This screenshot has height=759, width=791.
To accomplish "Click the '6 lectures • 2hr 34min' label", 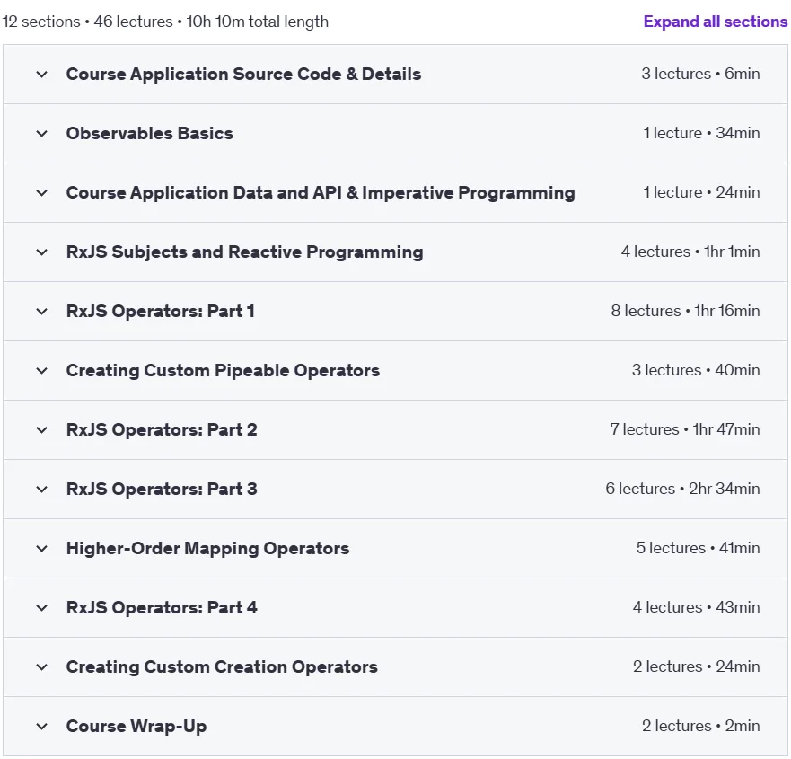I will pyautogui.click(x=682, y=489).
